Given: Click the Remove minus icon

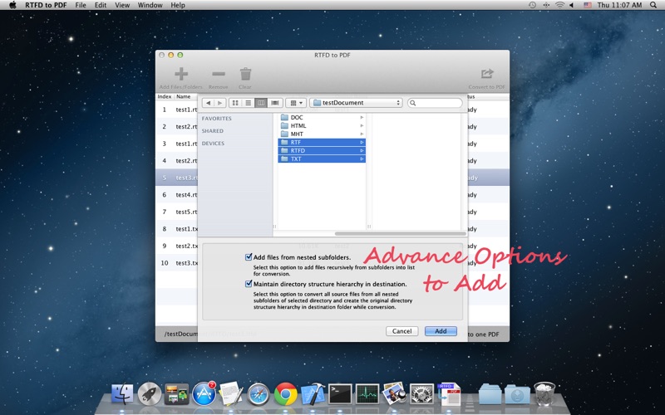Looking at the screenshot, I should (x=219, y=74).
